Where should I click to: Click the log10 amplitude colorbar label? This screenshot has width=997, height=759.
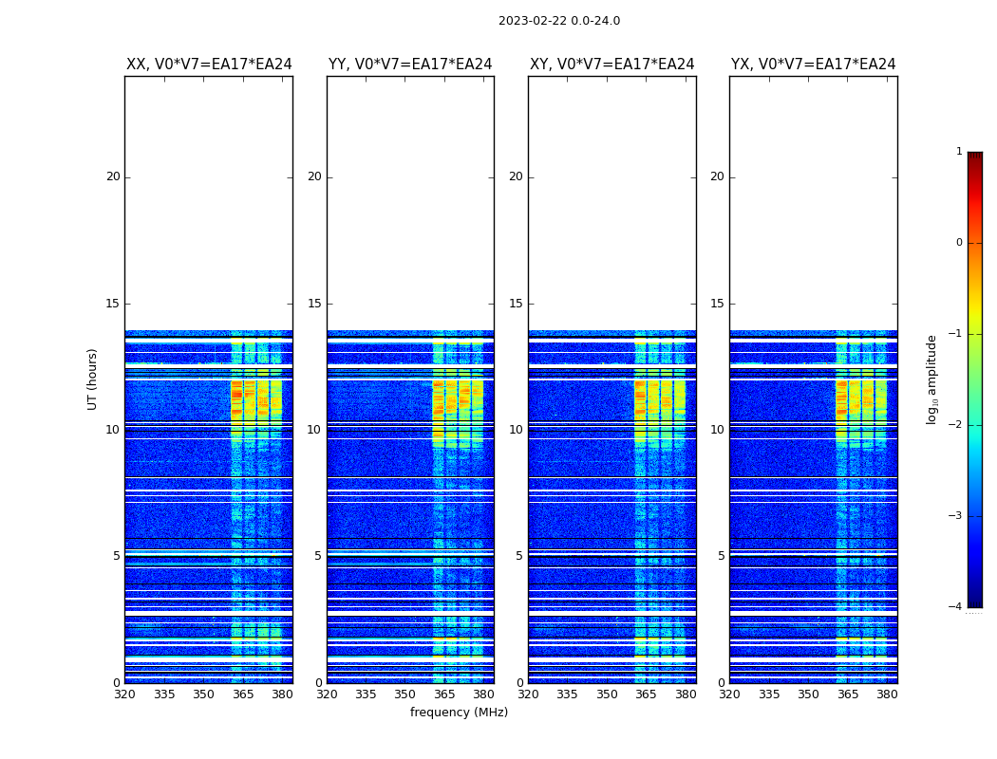[931, 379]
